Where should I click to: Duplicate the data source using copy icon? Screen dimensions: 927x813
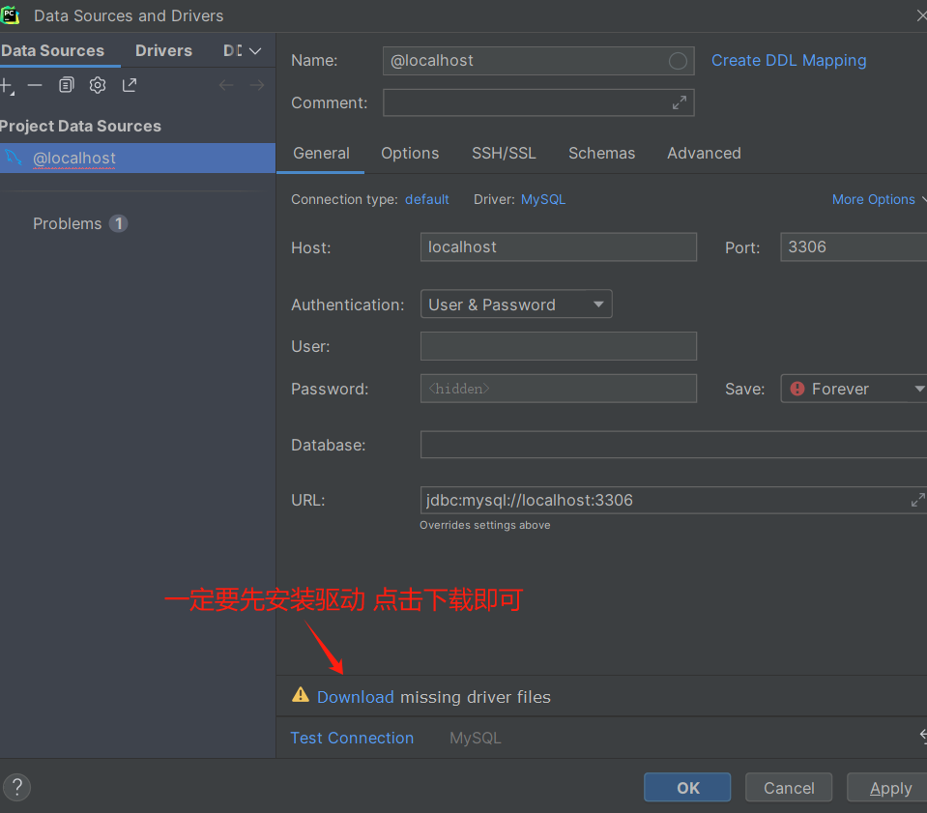click(66, 85)
